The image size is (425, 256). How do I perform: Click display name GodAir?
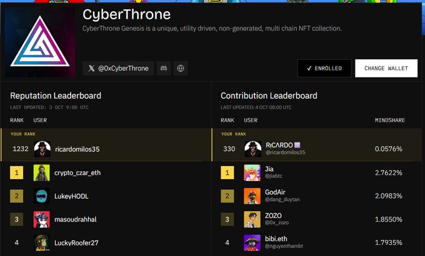(x=275, y=192)
